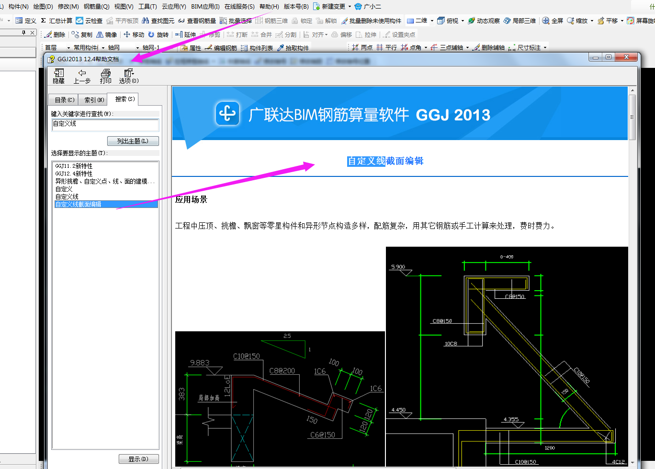Select topic 自定义 in results list
655x469 pixels.
64,189
